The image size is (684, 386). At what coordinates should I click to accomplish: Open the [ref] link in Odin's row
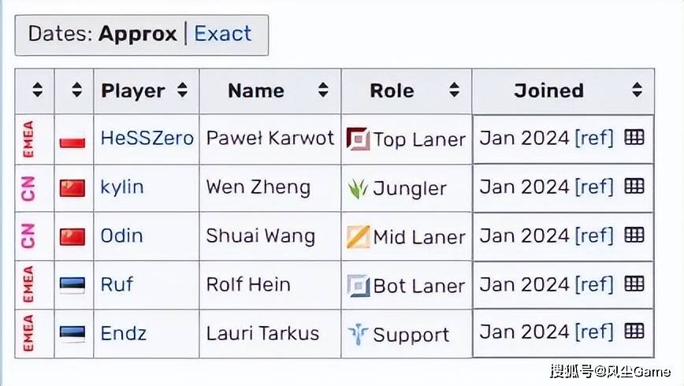pos(593,236)
